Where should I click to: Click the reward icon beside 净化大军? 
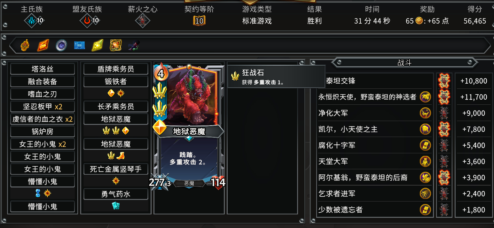[x=425, y=113]
